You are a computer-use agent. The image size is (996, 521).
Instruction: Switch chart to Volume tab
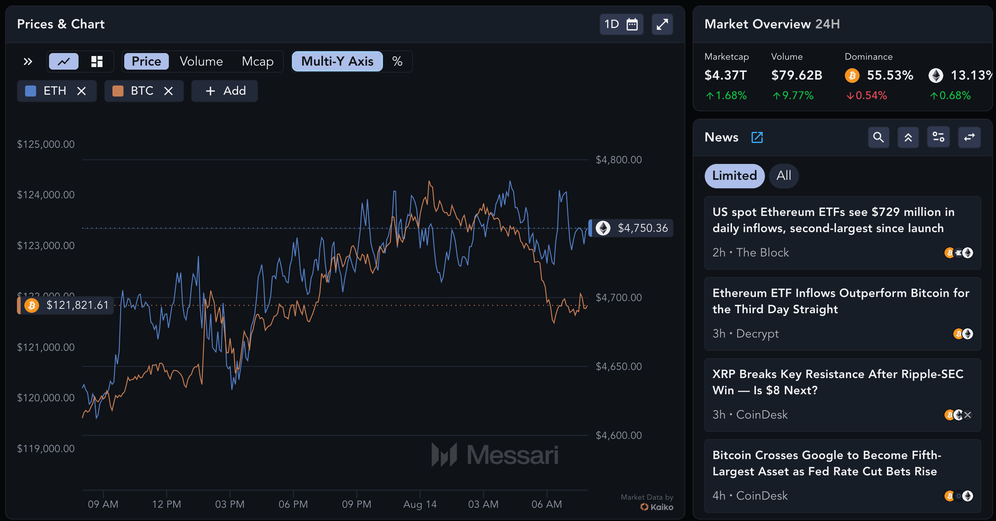[x=201, y=61]
